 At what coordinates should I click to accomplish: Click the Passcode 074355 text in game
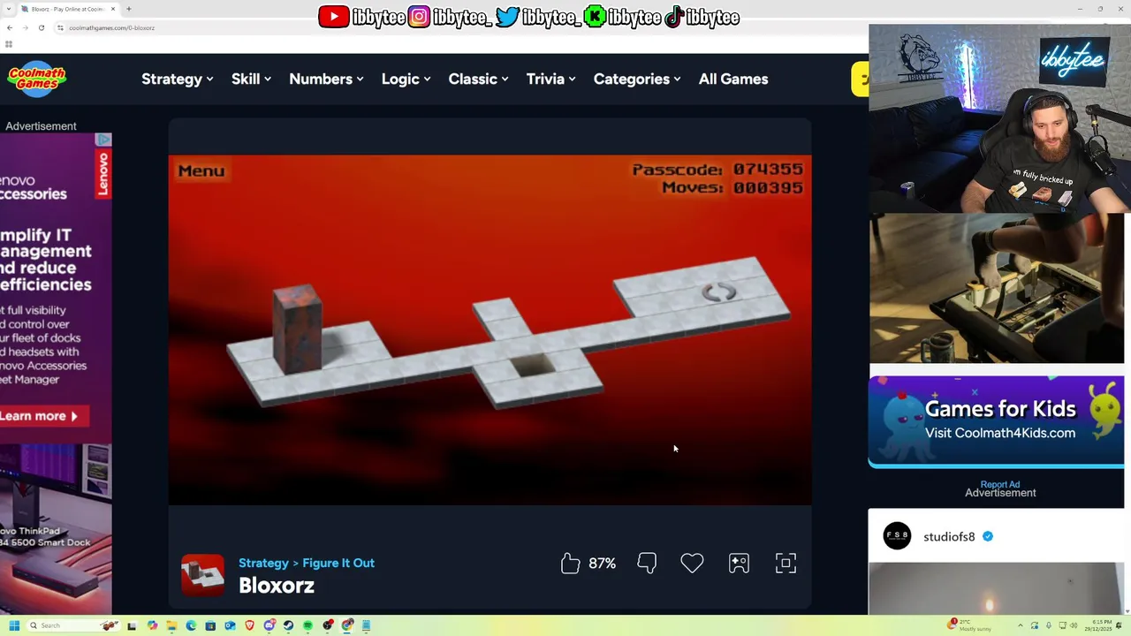(717, 169)
